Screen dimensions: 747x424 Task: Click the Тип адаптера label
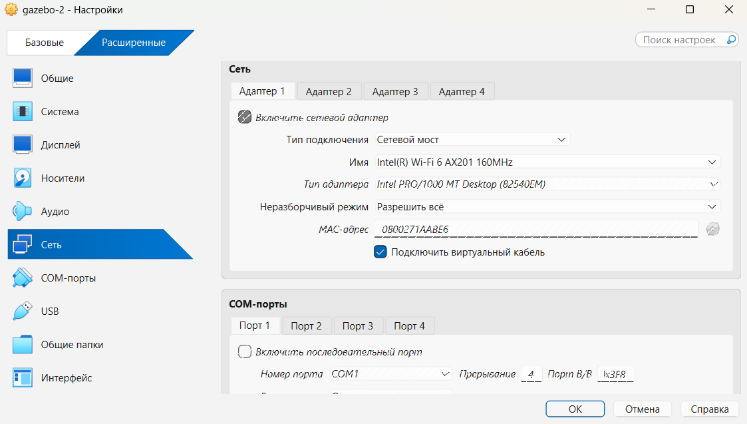[x=337, y=184]
